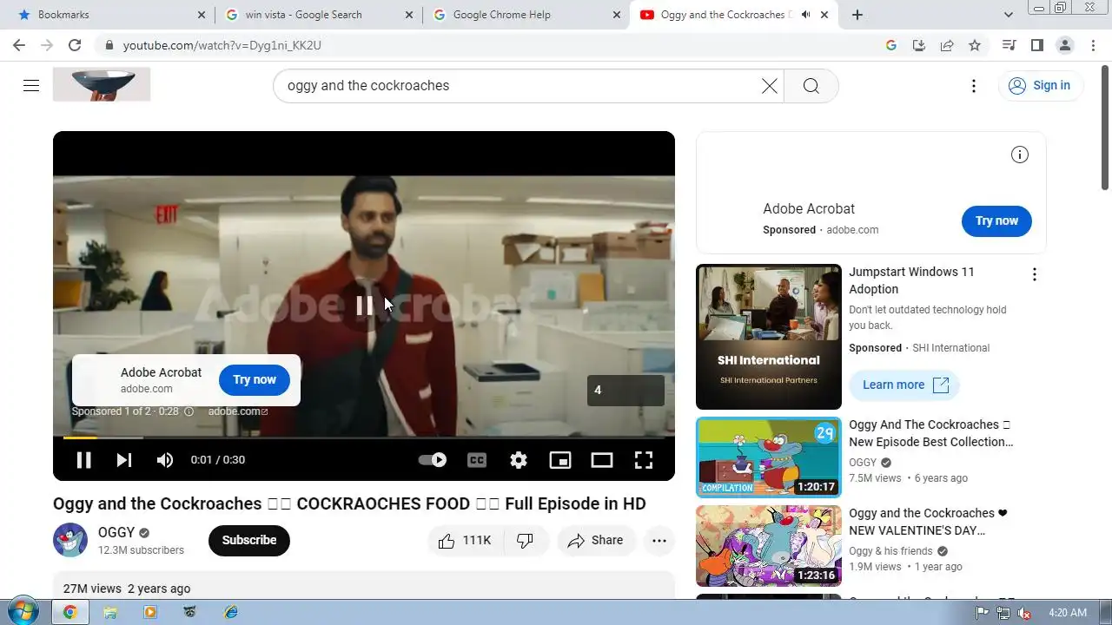Click Try now in sidebar Adobe ad

(996, 220)
